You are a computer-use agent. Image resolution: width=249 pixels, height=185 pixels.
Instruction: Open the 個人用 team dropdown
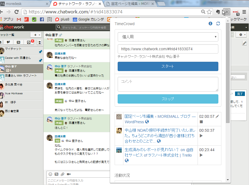(168, 37)
